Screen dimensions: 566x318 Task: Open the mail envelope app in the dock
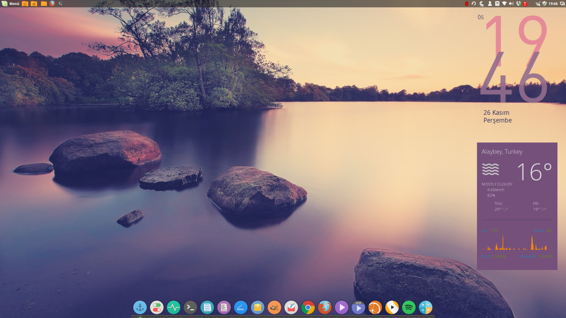pos(291,307)
